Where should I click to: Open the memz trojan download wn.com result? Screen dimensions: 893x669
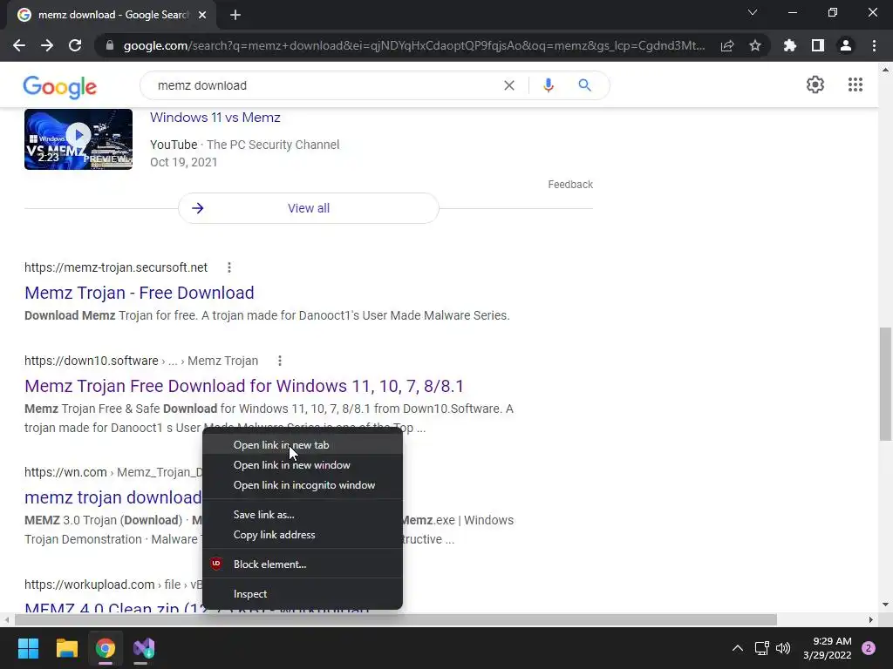click(112, 497)
